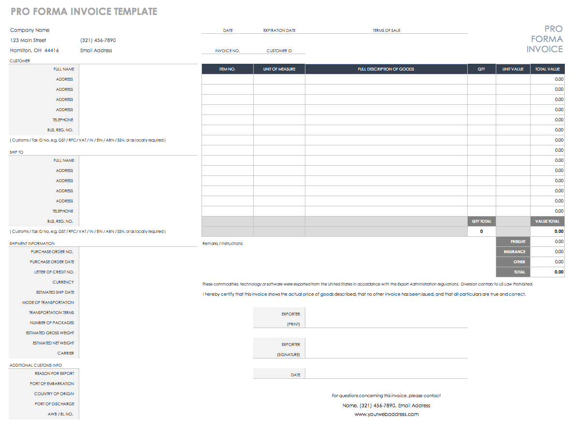Viewport: 575px width, 430px height.
Task: Select the Country of Origin field
Action: click(138, 394)
